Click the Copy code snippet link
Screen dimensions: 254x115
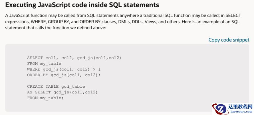pyautogui.click(x=229, y=40)
